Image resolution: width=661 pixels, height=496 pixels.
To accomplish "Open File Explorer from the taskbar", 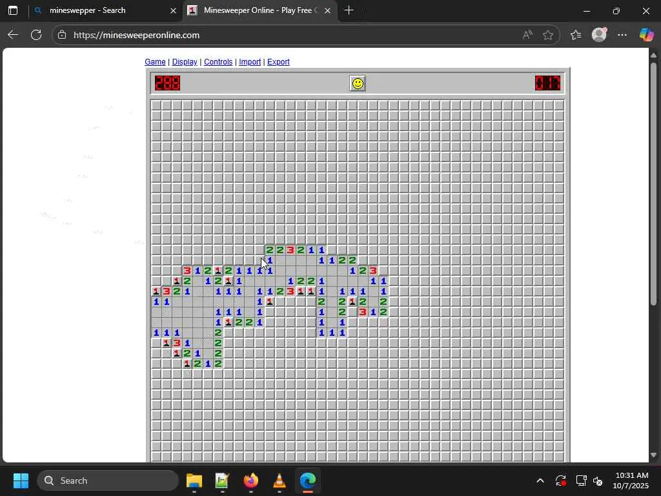I will (x=194, y=480).
